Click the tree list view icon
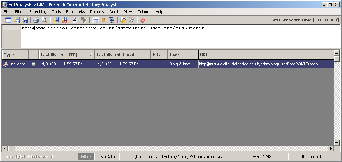 (112, 20)
